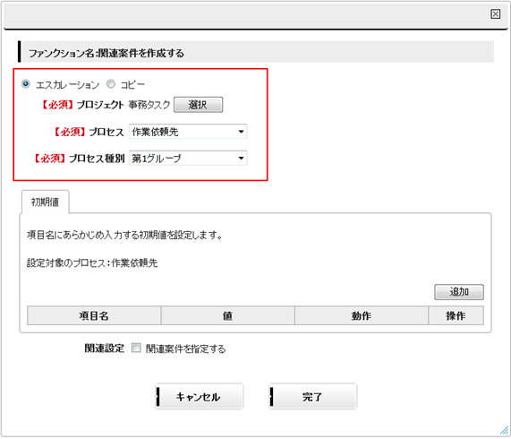Switch to the 初期値 tab
The image size is (511, 439).
tap(45, 202)
